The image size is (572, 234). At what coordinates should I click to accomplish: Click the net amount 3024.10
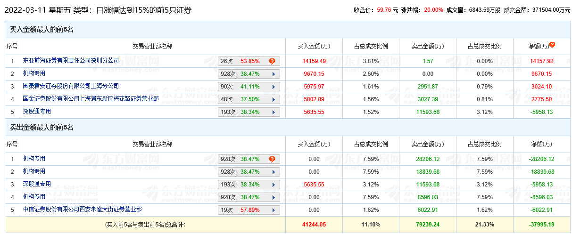[x=541, y=87]
